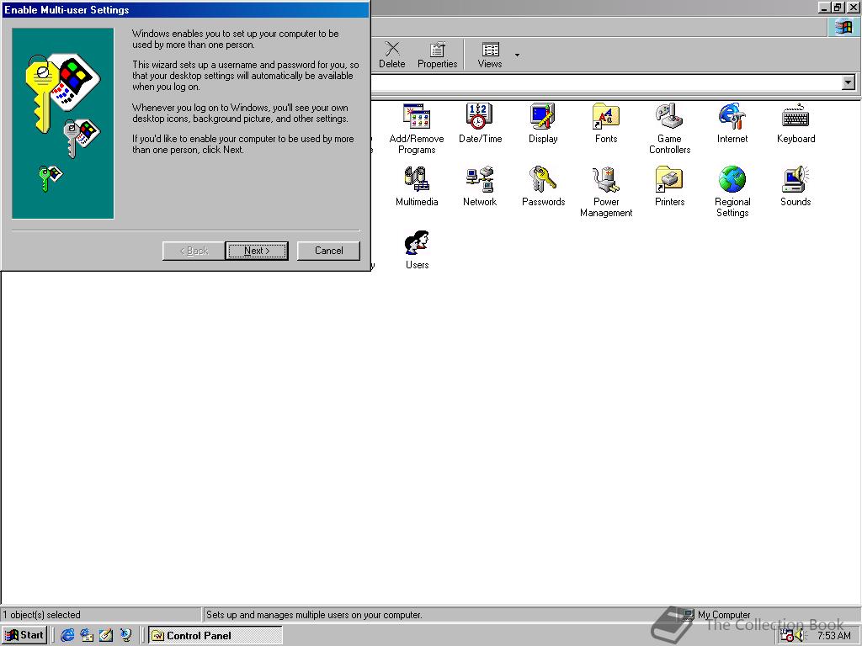Image resolution: width=862 pixels, height=646 pixels.
Task: Open the Multimedia icon
Action: coord(417,186)
